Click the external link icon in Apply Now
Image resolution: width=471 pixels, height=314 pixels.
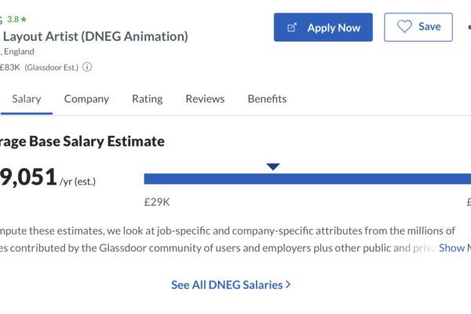click(x=292, y=27)
